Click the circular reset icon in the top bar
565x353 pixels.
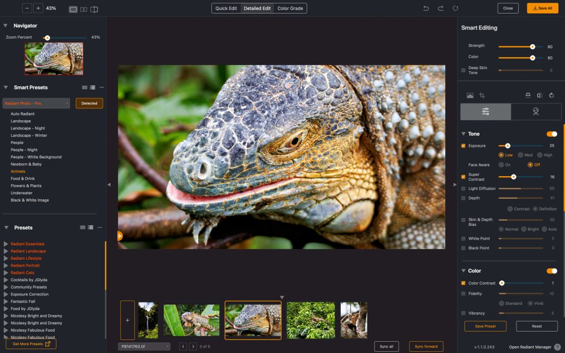click(455, 8)
